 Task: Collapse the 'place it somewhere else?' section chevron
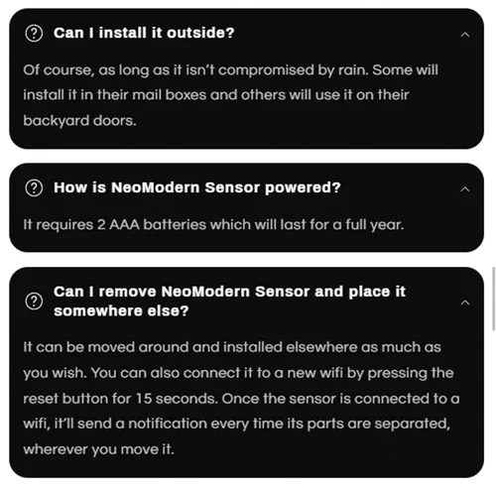[465, 303]
